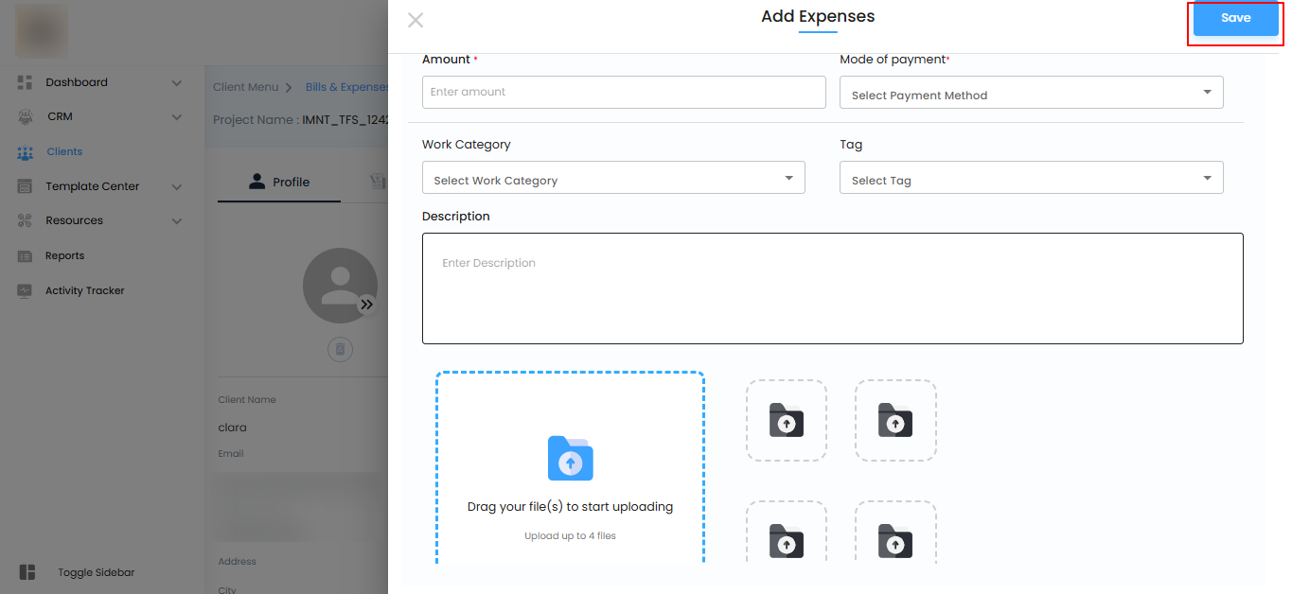Click the CRM sidebar icon

[x=26, y=117]
